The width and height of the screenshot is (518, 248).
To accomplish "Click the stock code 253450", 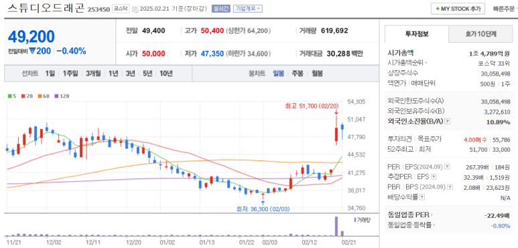I will click(x=99, y=9).
